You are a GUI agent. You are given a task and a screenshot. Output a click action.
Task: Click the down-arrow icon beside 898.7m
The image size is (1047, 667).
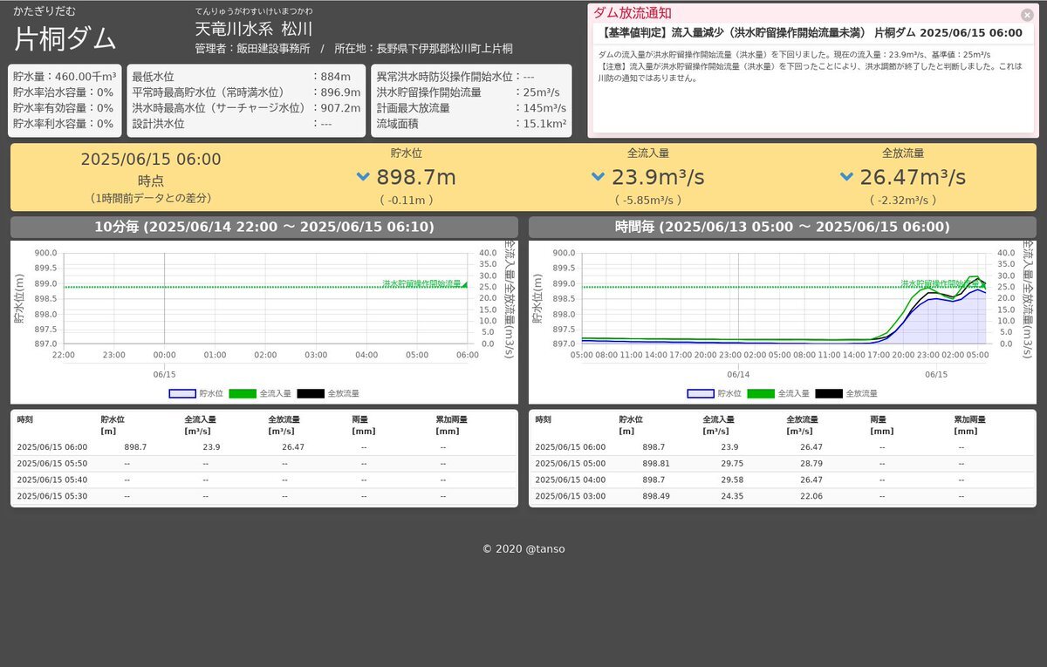point(364,178)
